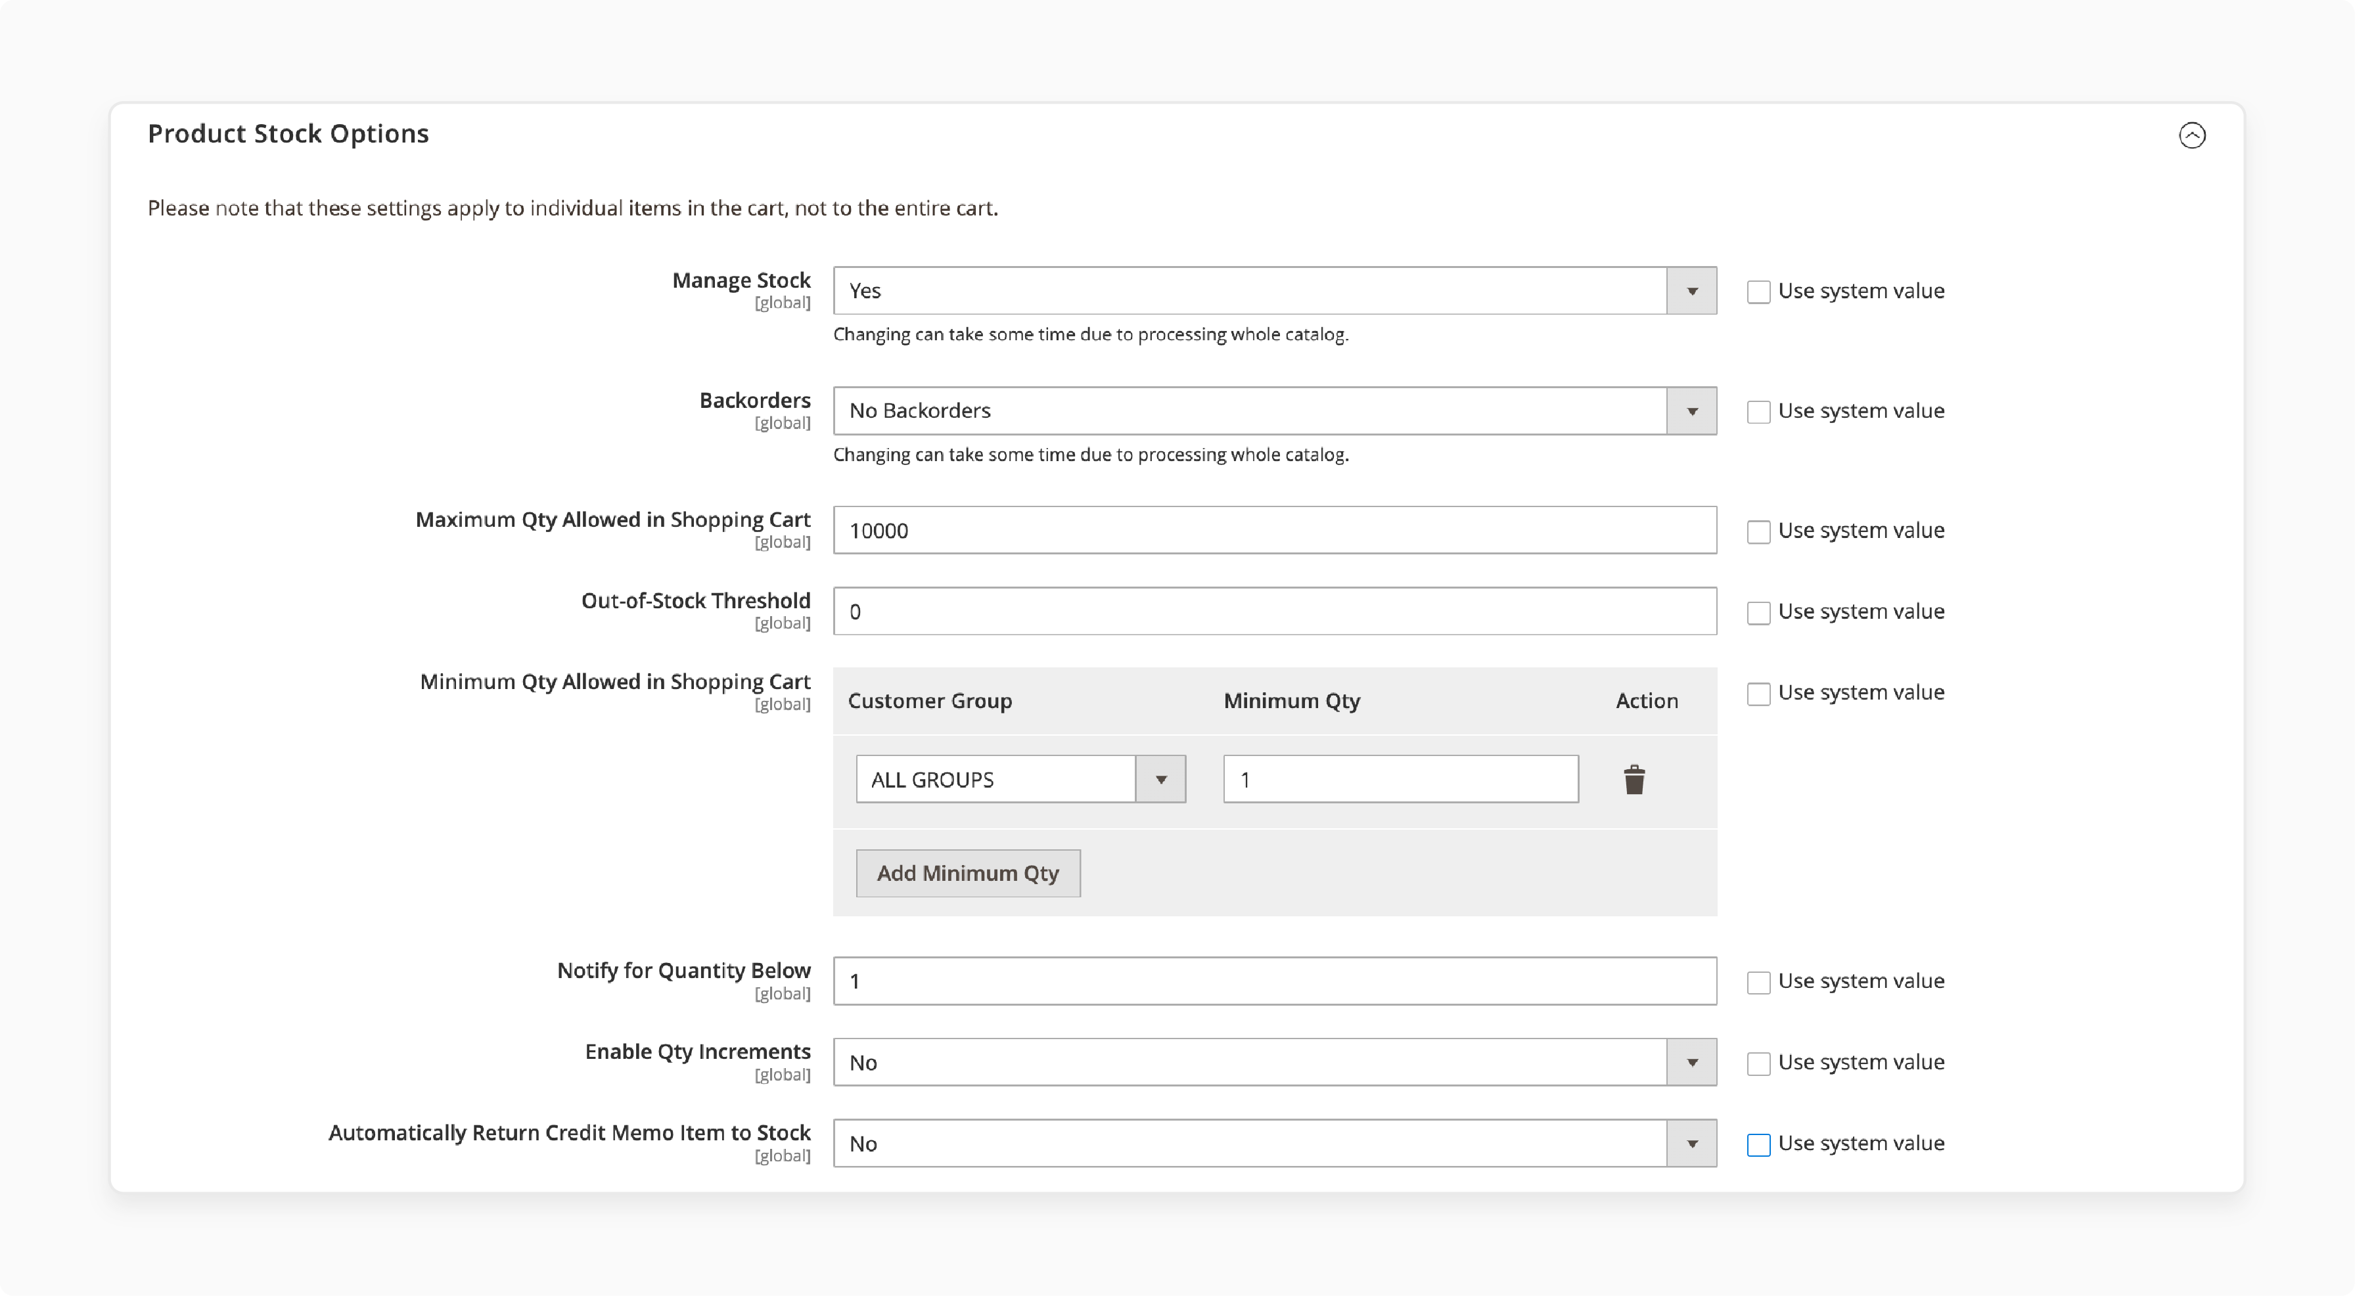Collapse the Product Stock Options section
2355x1296 pixels.
coord(2191,135)
